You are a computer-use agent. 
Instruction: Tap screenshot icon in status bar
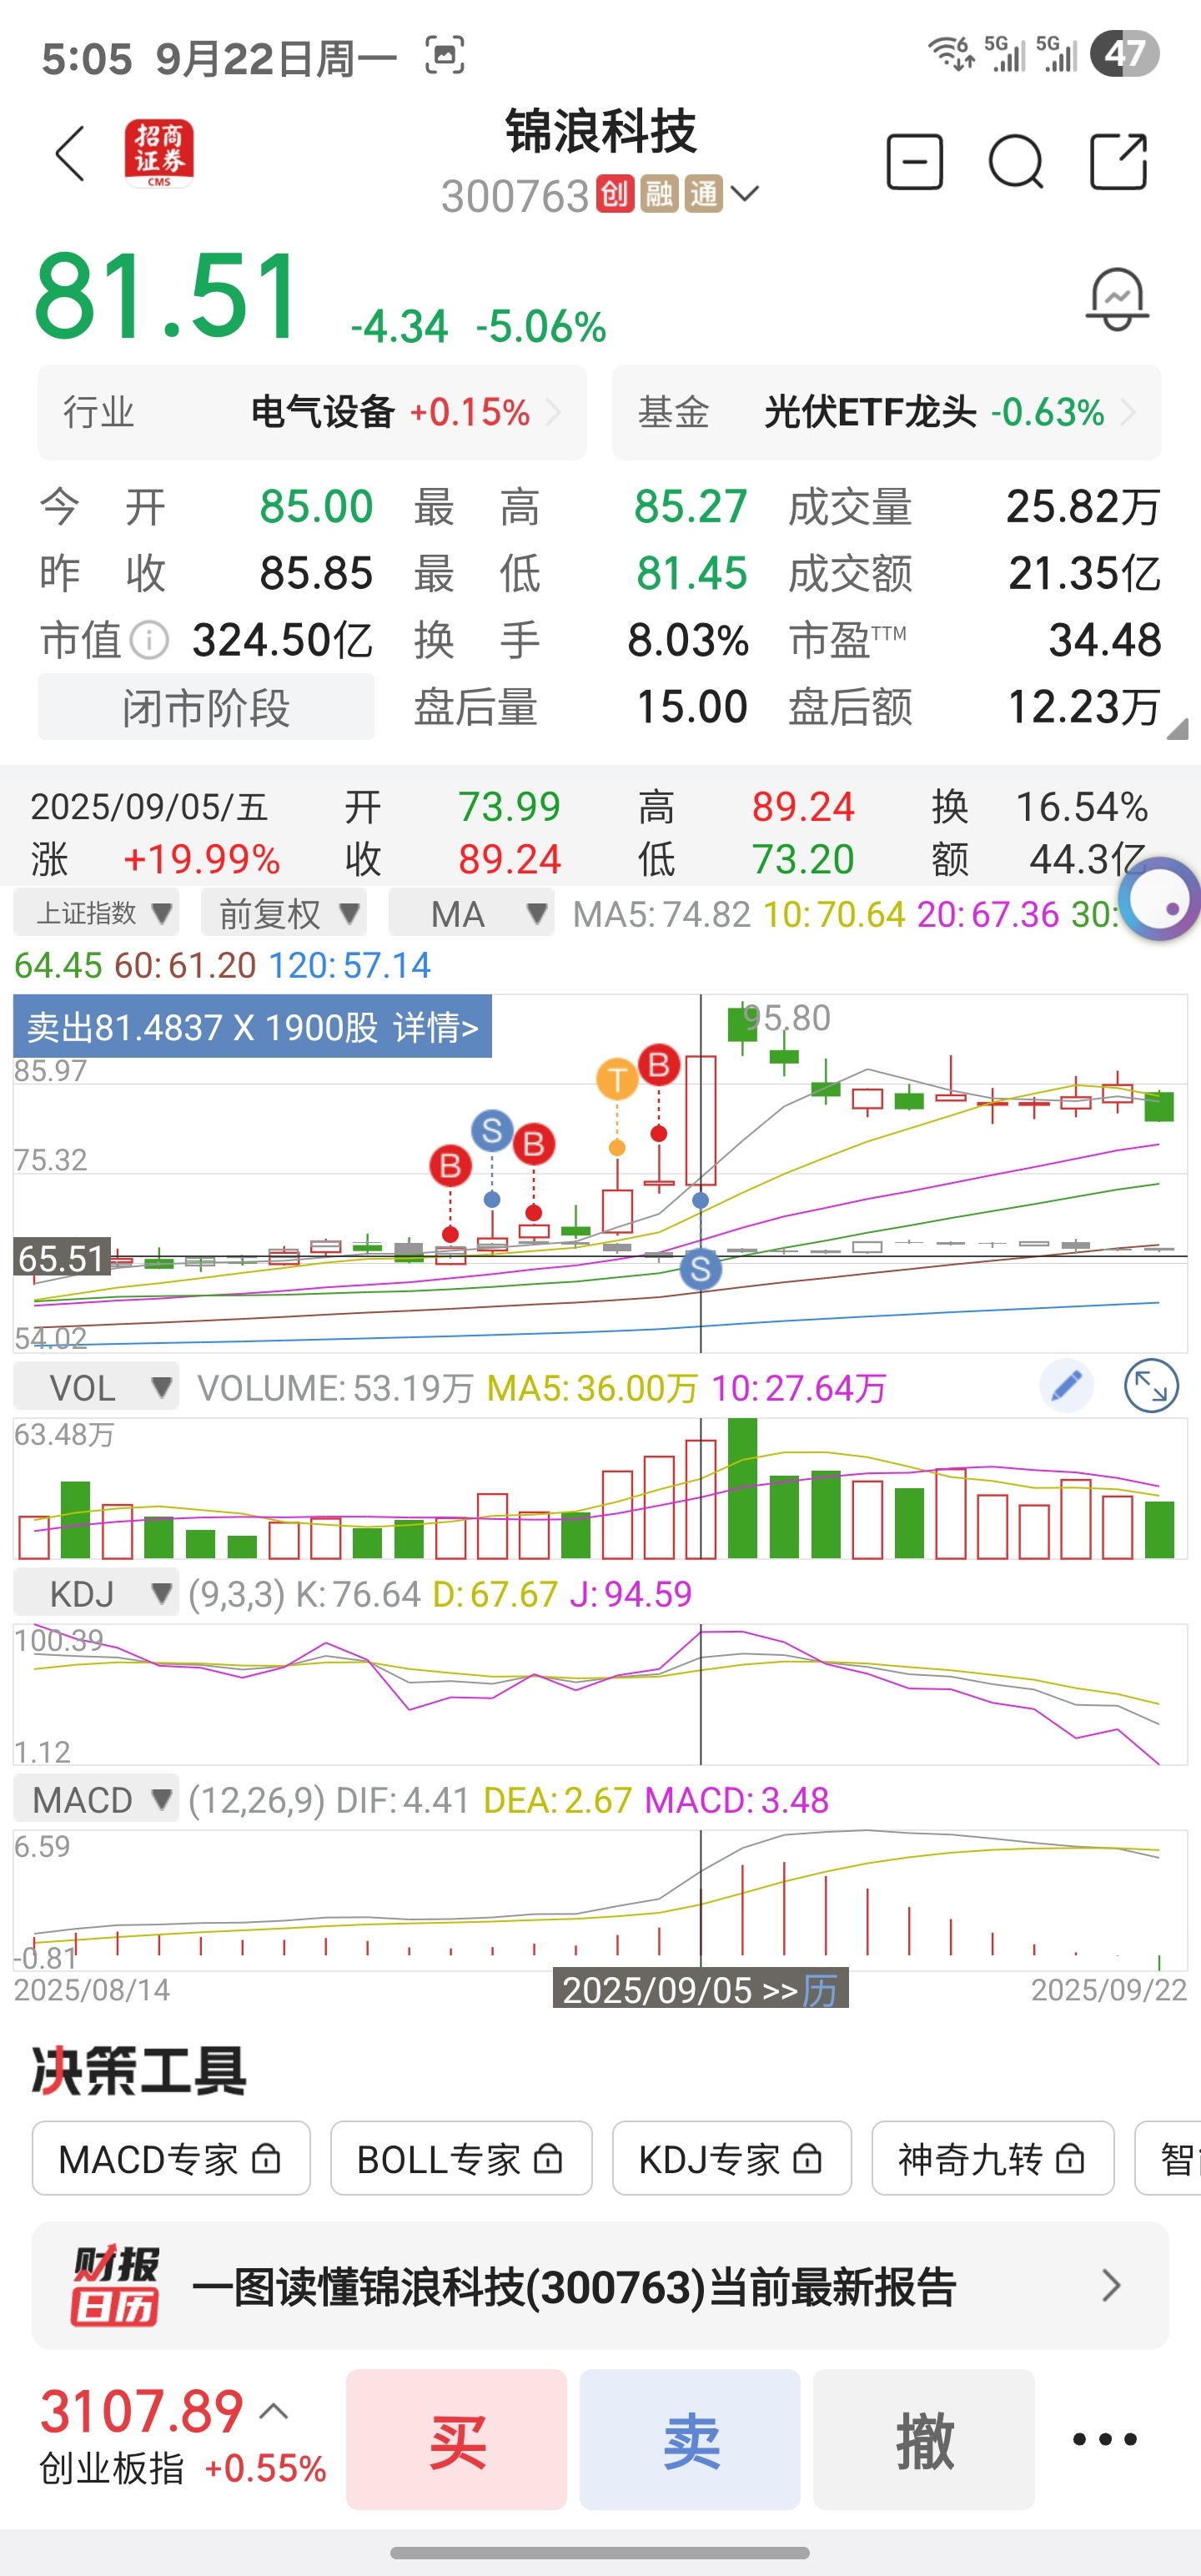pyautogui.click(x=445, y=55)
